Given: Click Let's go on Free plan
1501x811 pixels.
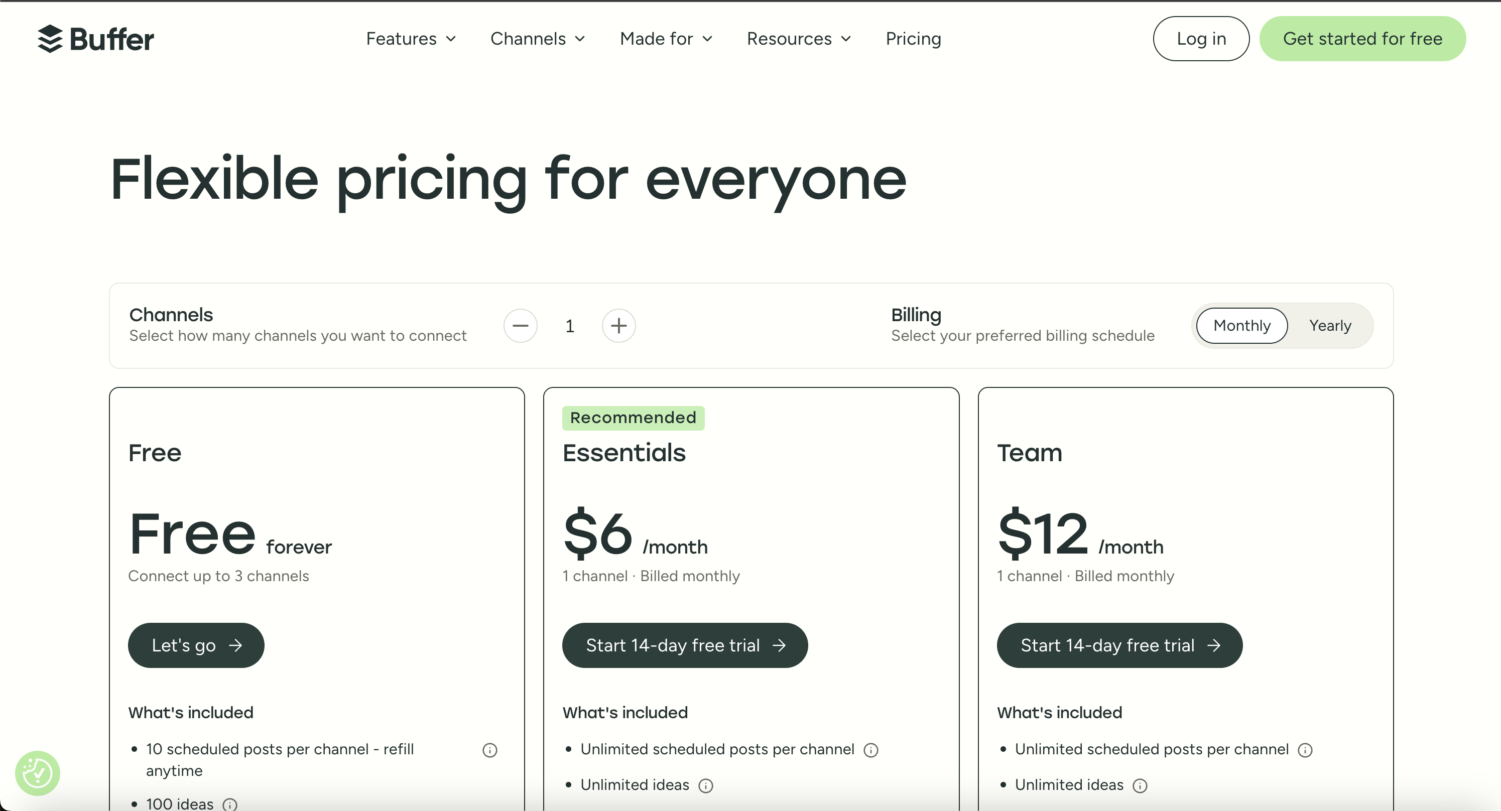Looking at the screenshot, I should [196, 645].
